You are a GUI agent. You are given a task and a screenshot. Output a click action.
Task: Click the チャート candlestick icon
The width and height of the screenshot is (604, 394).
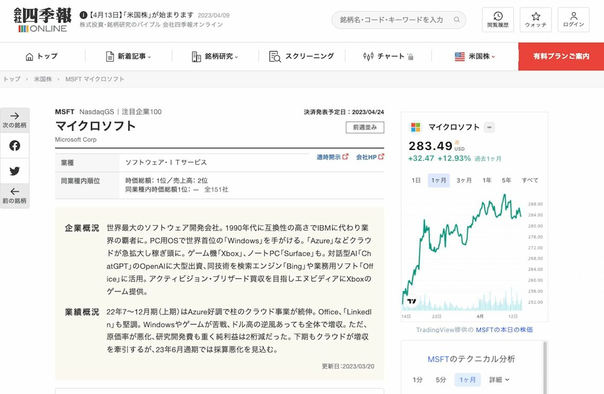(x=368, y=57)
